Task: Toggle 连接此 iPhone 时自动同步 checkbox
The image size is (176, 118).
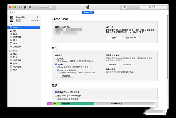Action: click(56, 92)
